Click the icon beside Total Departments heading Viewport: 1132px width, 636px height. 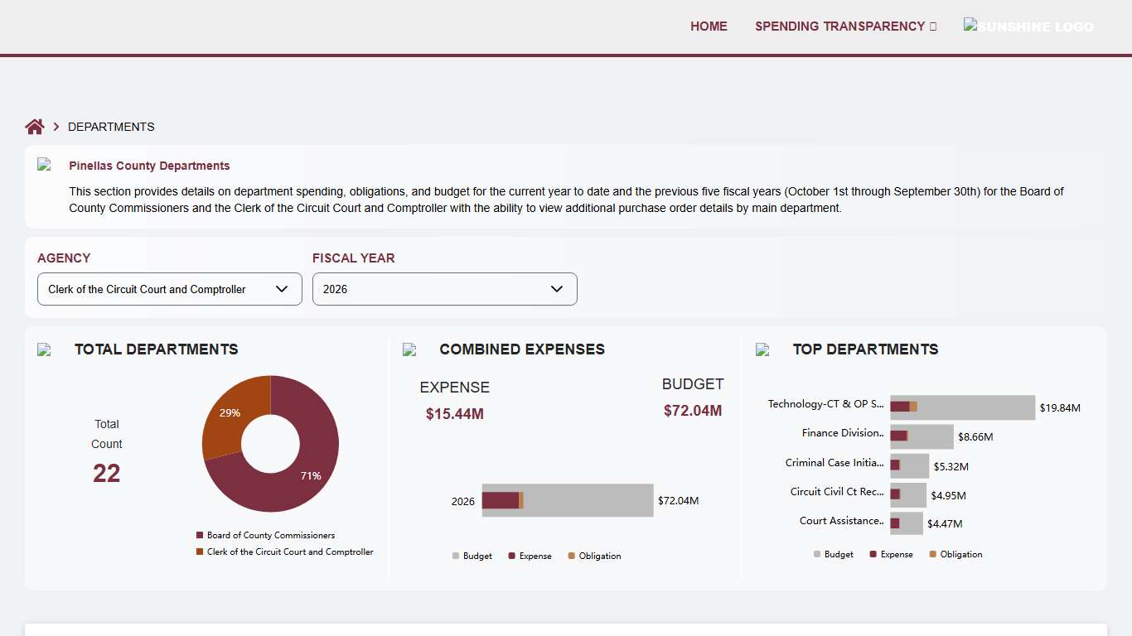(x=45, y=349)
